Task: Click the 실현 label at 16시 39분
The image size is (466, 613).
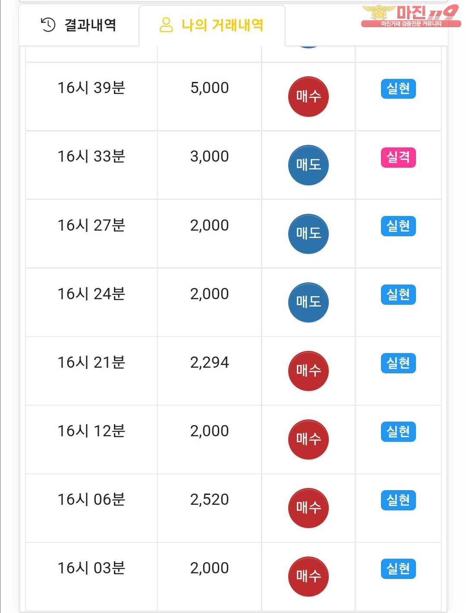Action: pos(398,89)
